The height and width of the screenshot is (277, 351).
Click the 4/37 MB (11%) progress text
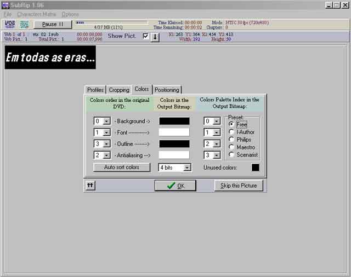coord(108,27)
